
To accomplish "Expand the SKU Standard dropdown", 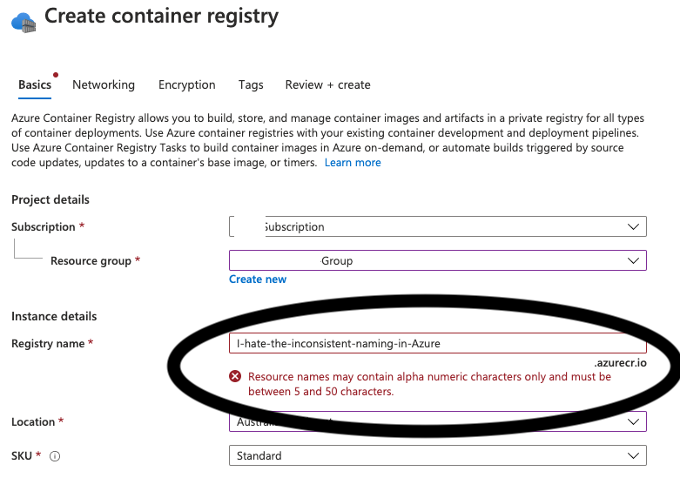I will (438, 455).
